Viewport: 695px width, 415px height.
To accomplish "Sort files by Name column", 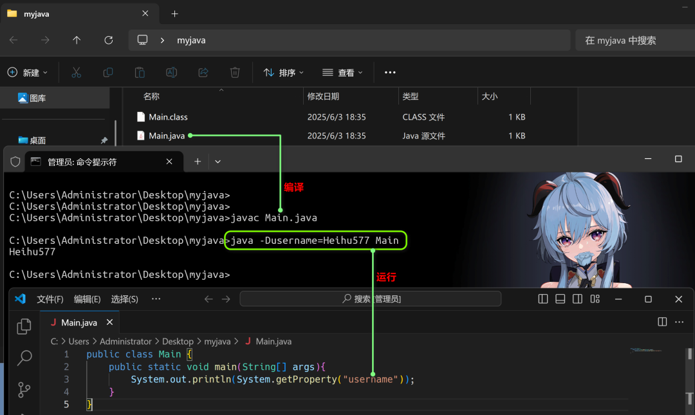I will pyautogui.click(x=151, y=97).
